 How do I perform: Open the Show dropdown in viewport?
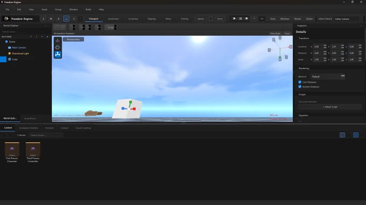point(287,33)
